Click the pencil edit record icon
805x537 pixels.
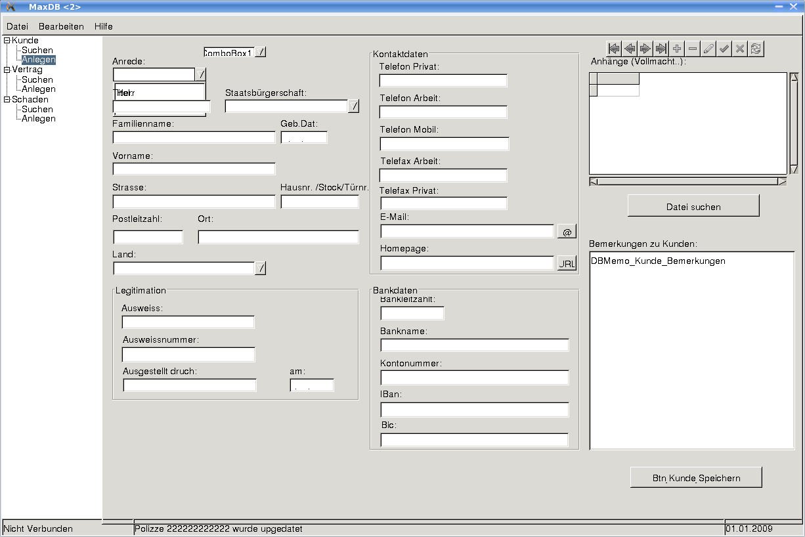pyautogui.click(x=708, y=49)
